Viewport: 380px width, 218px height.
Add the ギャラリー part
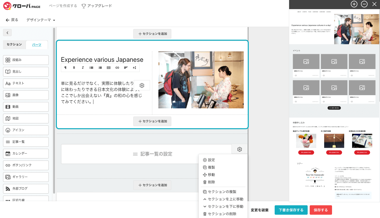[26, 177]
